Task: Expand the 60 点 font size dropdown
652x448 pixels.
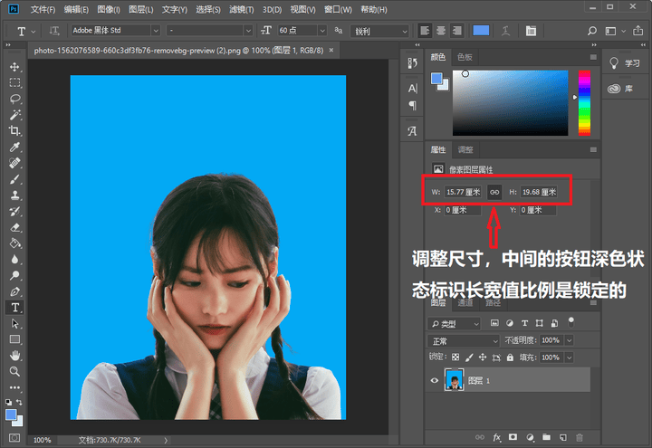Action: [322, 31]
